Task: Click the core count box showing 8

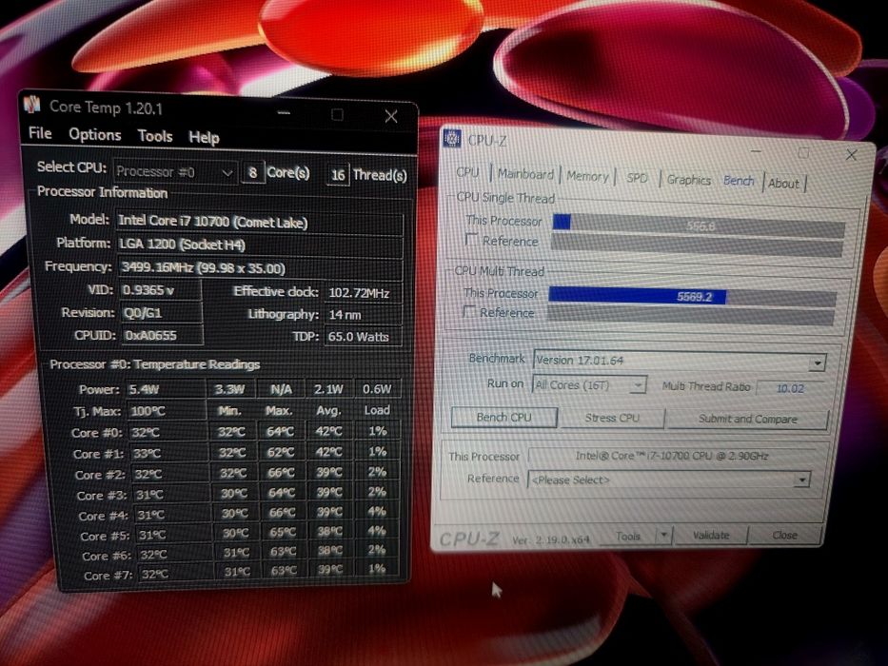Action: click(x=252, y=172)
